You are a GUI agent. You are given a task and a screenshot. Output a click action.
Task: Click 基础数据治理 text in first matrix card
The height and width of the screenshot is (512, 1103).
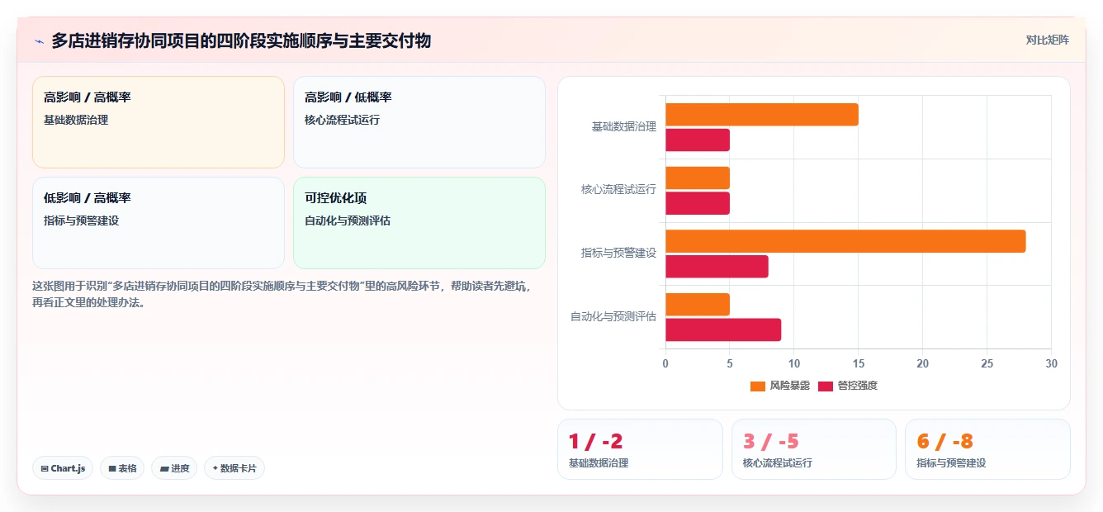[76, 120]
